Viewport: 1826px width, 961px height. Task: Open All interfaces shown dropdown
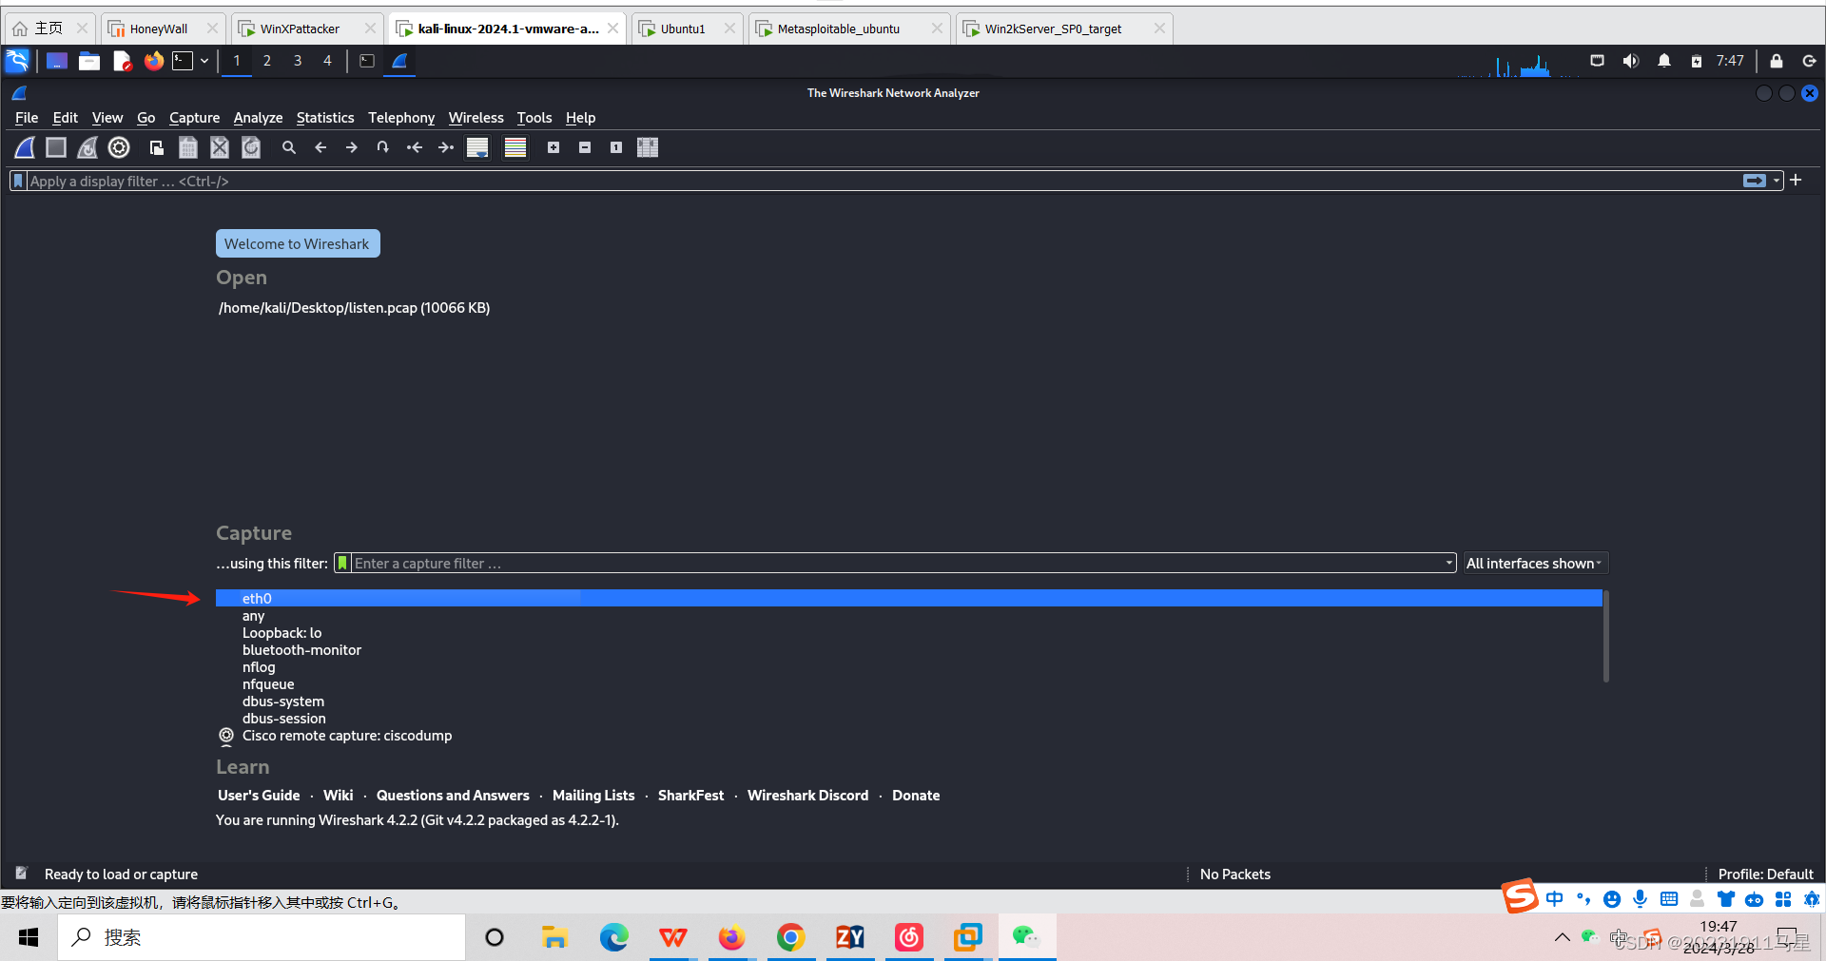pos(1534,564)
